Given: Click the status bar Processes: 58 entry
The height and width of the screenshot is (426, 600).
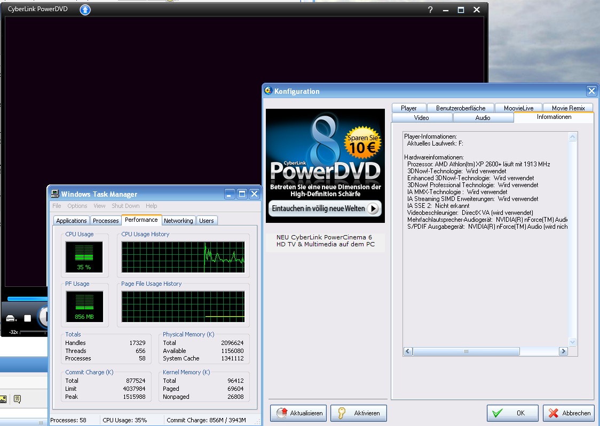Looking at the screenshot, I should tap(68, 420).
